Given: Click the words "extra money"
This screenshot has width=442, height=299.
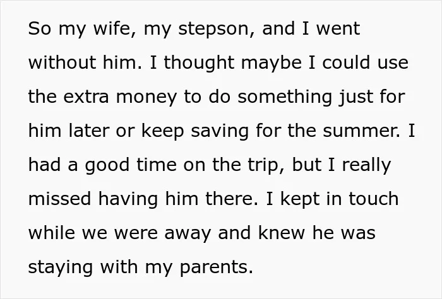Looking at the screenshot, I should [x=120, y=97].
